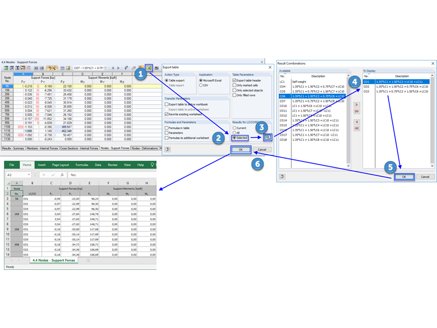
Task: Add selected combination with single right arrow
Action: pos(356,105)
